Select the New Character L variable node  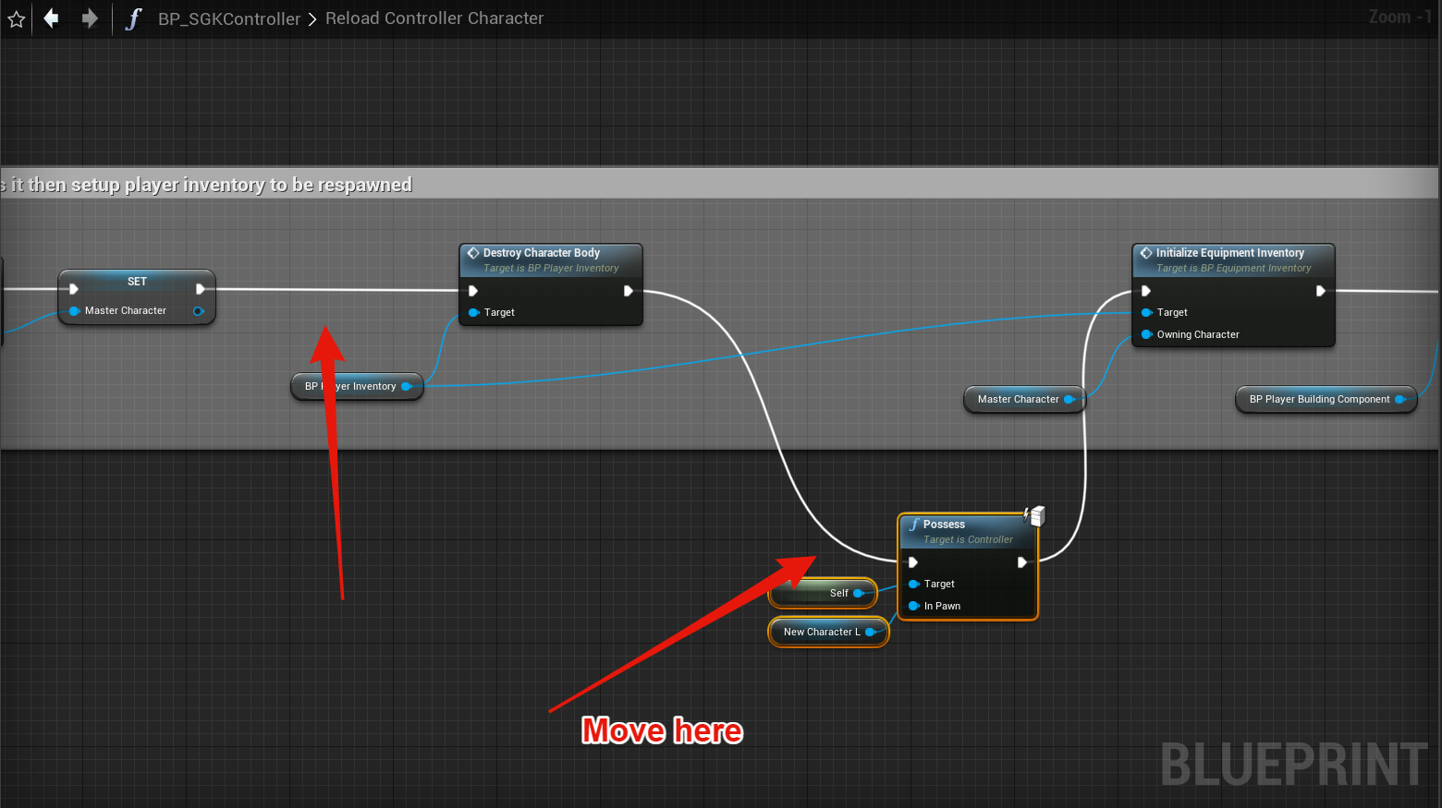(x=828, y=633)
